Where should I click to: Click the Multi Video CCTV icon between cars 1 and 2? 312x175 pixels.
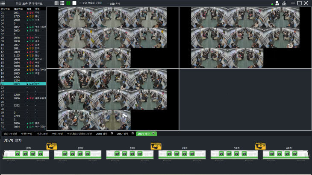(x=52, y=146)
